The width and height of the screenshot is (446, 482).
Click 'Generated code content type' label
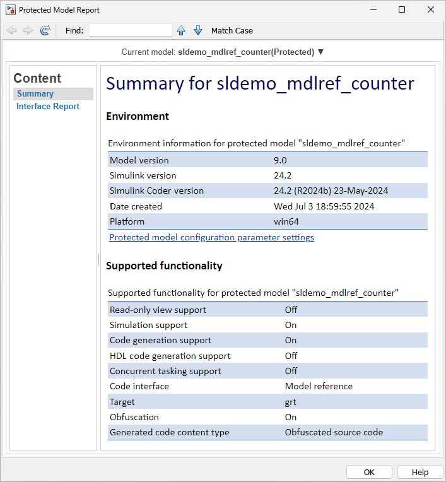coord(169,433)
